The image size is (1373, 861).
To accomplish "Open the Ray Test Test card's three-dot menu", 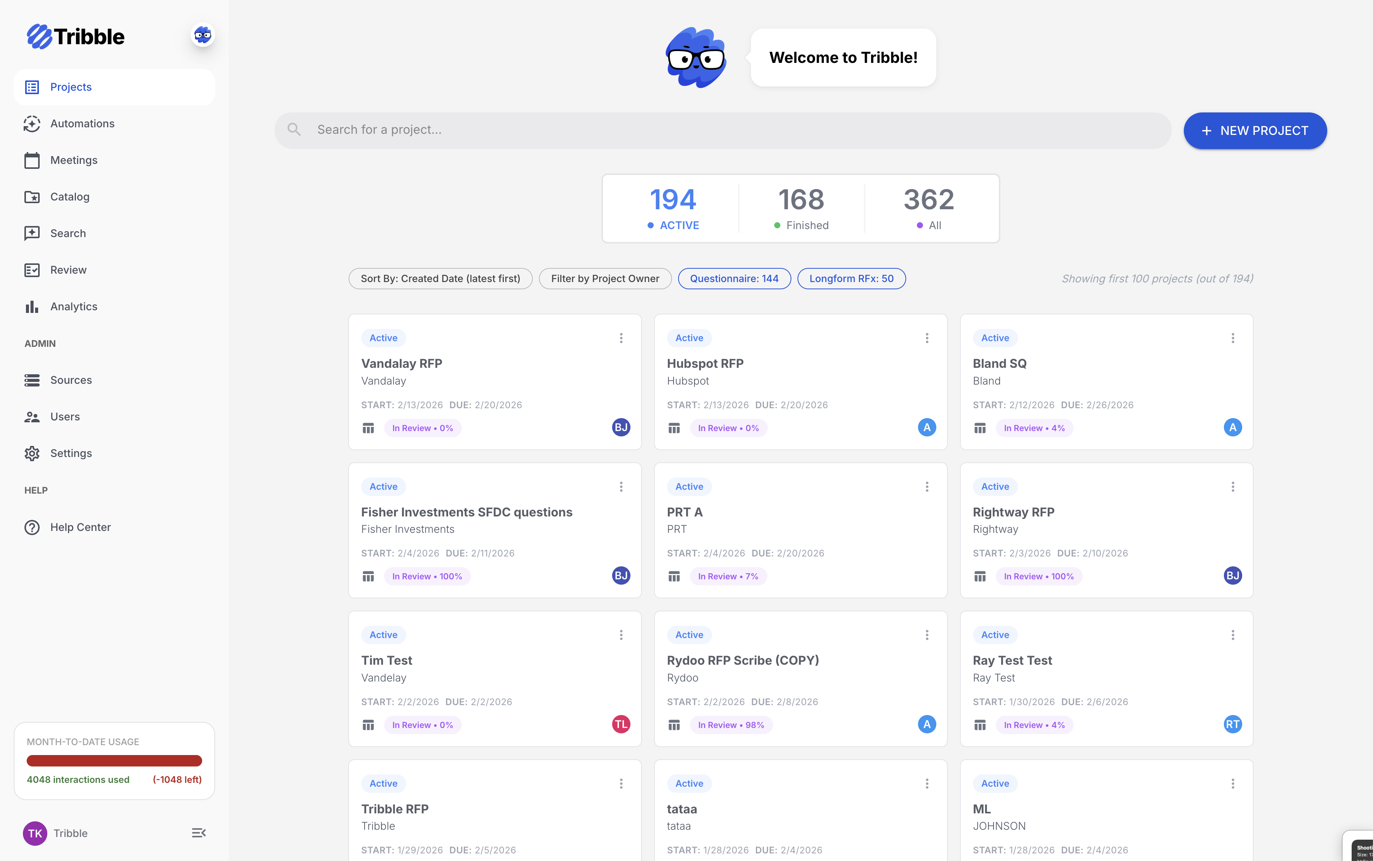I will coord(1233,635).
